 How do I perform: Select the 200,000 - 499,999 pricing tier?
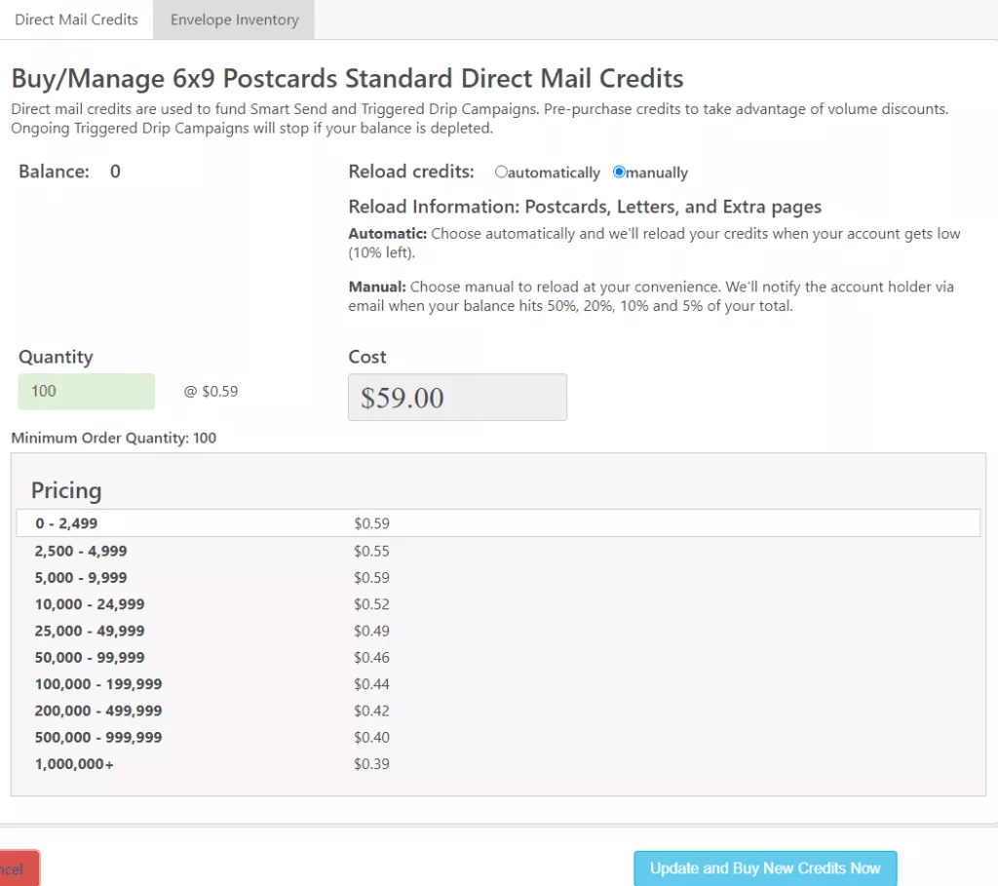(x=98, y=711)
